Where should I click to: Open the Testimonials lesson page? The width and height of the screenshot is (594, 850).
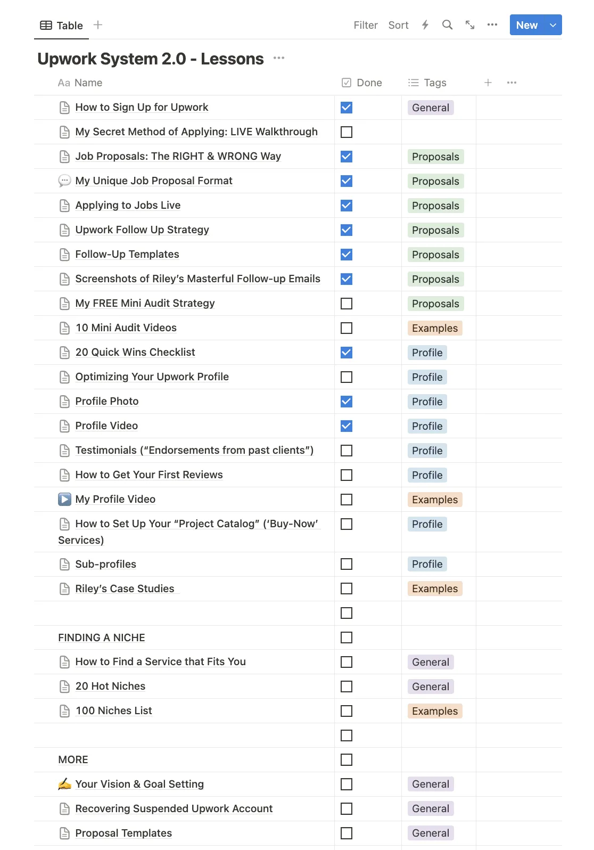click(x=194, y=451)
